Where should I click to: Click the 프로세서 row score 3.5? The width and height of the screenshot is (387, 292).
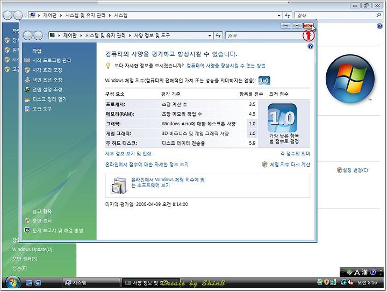252,104
